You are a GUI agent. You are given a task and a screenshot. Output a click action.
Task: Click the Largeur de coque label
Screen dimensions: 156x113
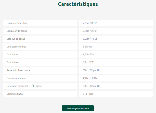pyautogui.click(x=16, y=39)
